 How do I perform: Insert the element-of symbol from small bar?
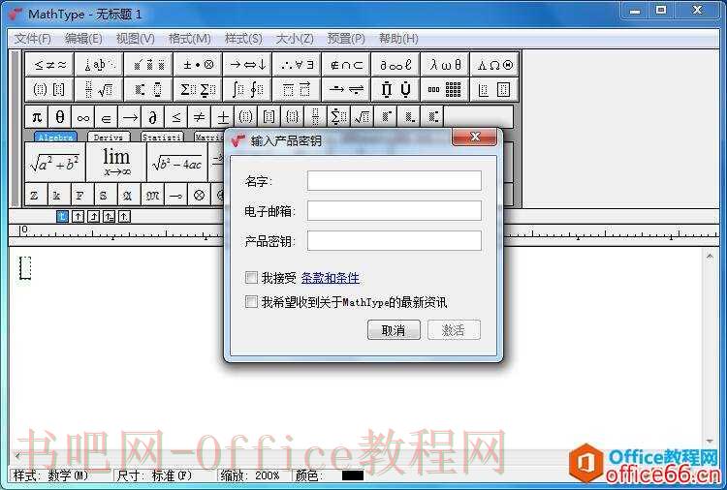pos(107,117)
